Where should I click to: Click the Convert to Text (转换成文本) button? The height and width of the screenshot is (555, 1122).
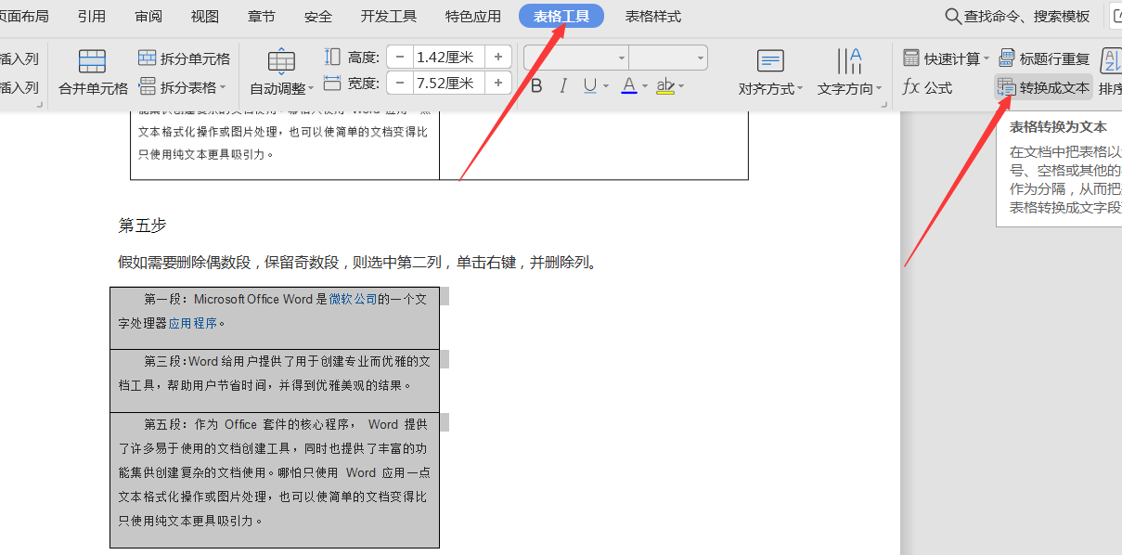click(x=1044, y=88)
